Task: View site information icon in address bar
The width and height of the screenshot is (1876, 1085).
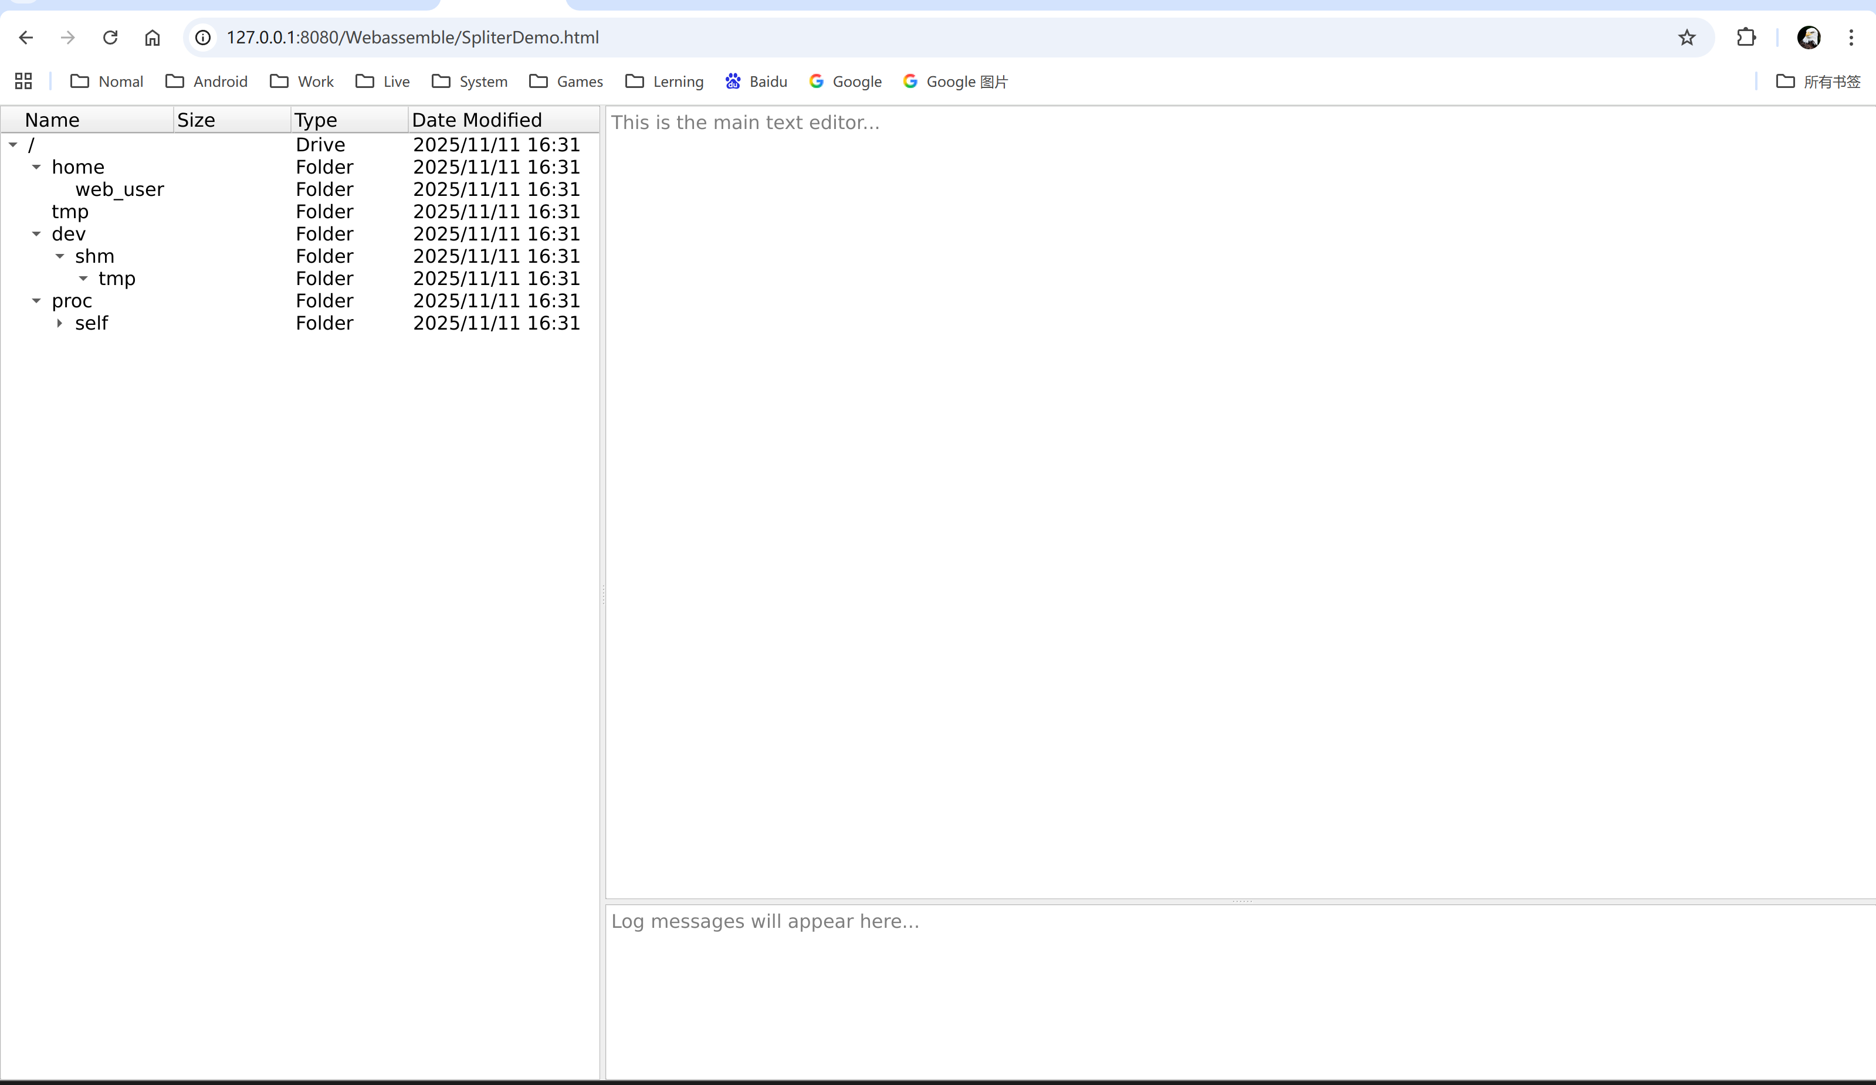Action: (203, 37)
